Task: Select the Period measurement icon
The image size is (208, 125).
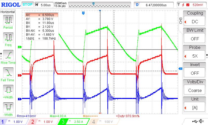Action: (8, 20)
